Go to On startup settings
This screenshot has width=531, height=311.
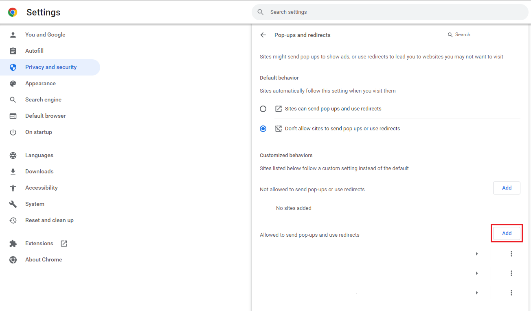(38, 132)
